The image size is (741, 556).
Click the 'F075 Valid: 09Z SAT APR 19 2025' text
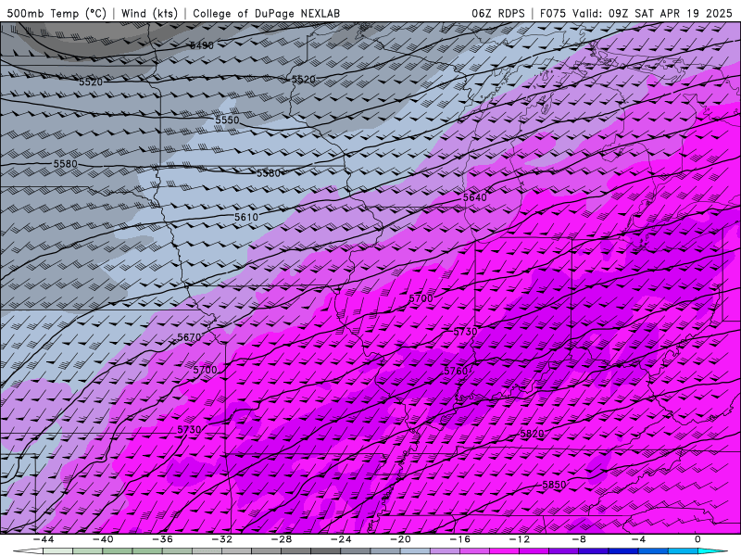pos(635,13)
